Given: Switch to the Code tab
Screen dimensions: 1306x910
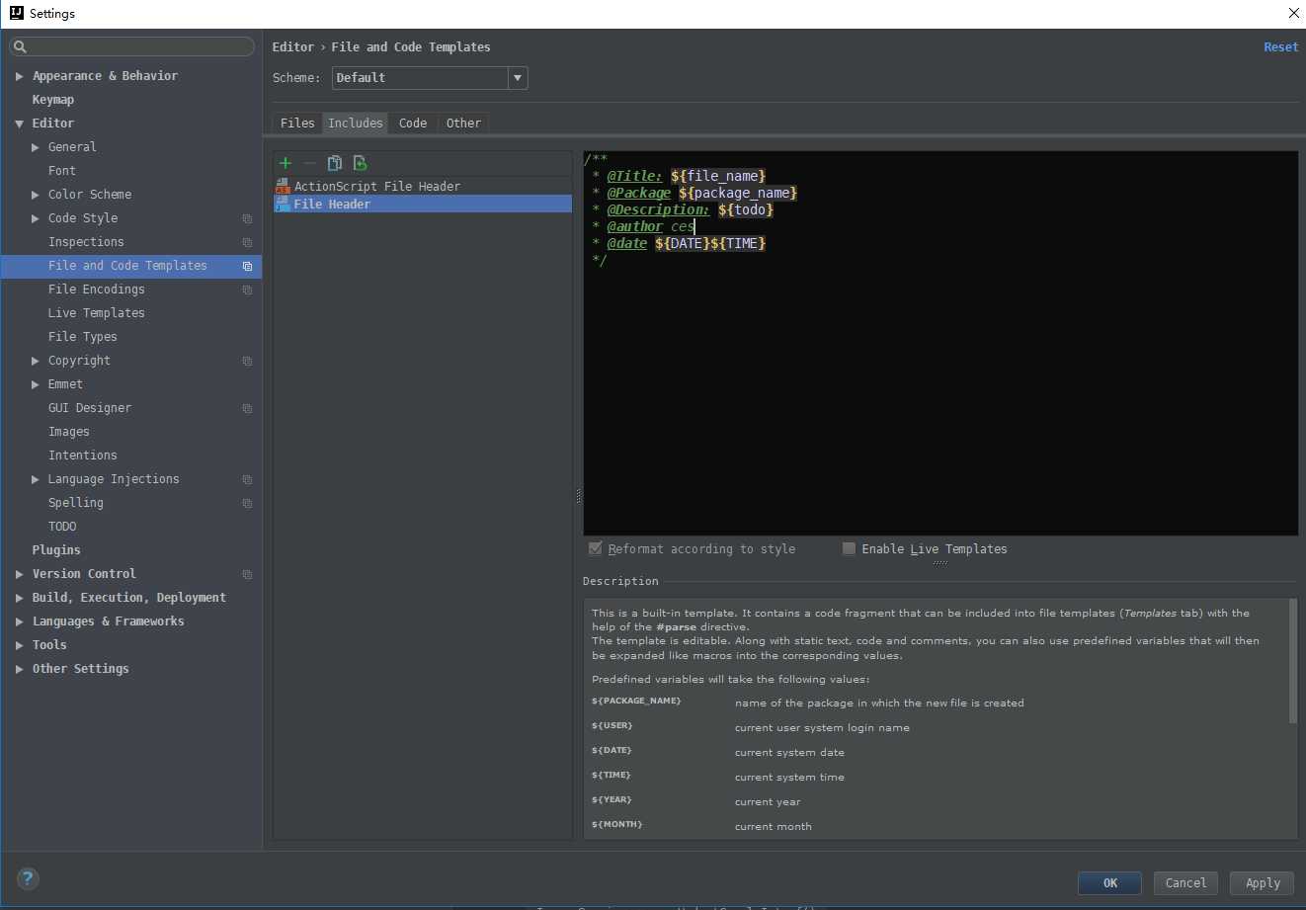Looking at the screenshot, I should (x=413, y=123).
